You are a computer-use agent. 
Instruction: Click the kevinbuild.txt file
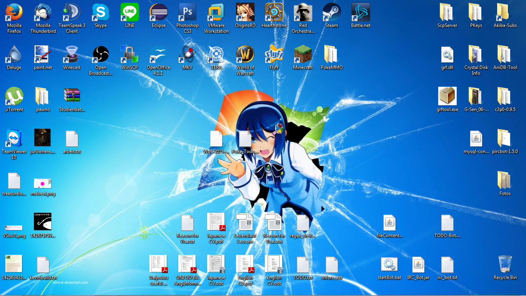coord(43,265)
